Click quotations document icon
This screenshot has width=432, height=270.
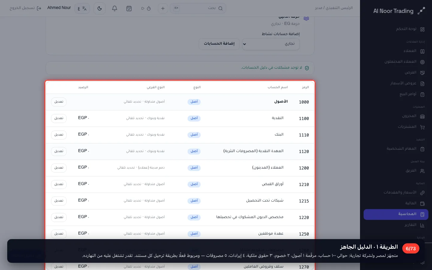tap(422, 84)
